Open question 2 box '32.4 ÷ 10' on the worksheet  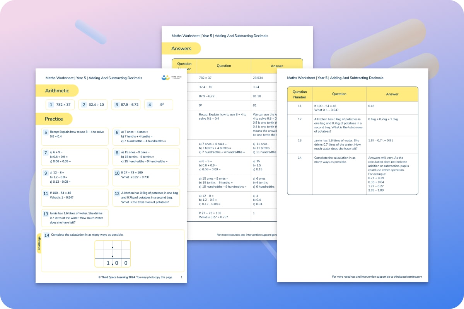93,105
